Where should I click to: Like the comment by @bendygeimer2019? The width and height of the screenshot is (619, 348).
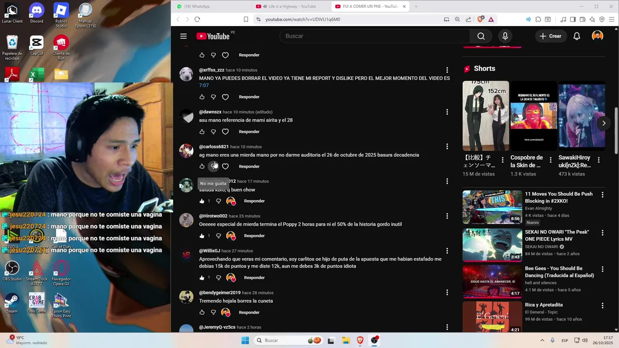coord(202,312)
